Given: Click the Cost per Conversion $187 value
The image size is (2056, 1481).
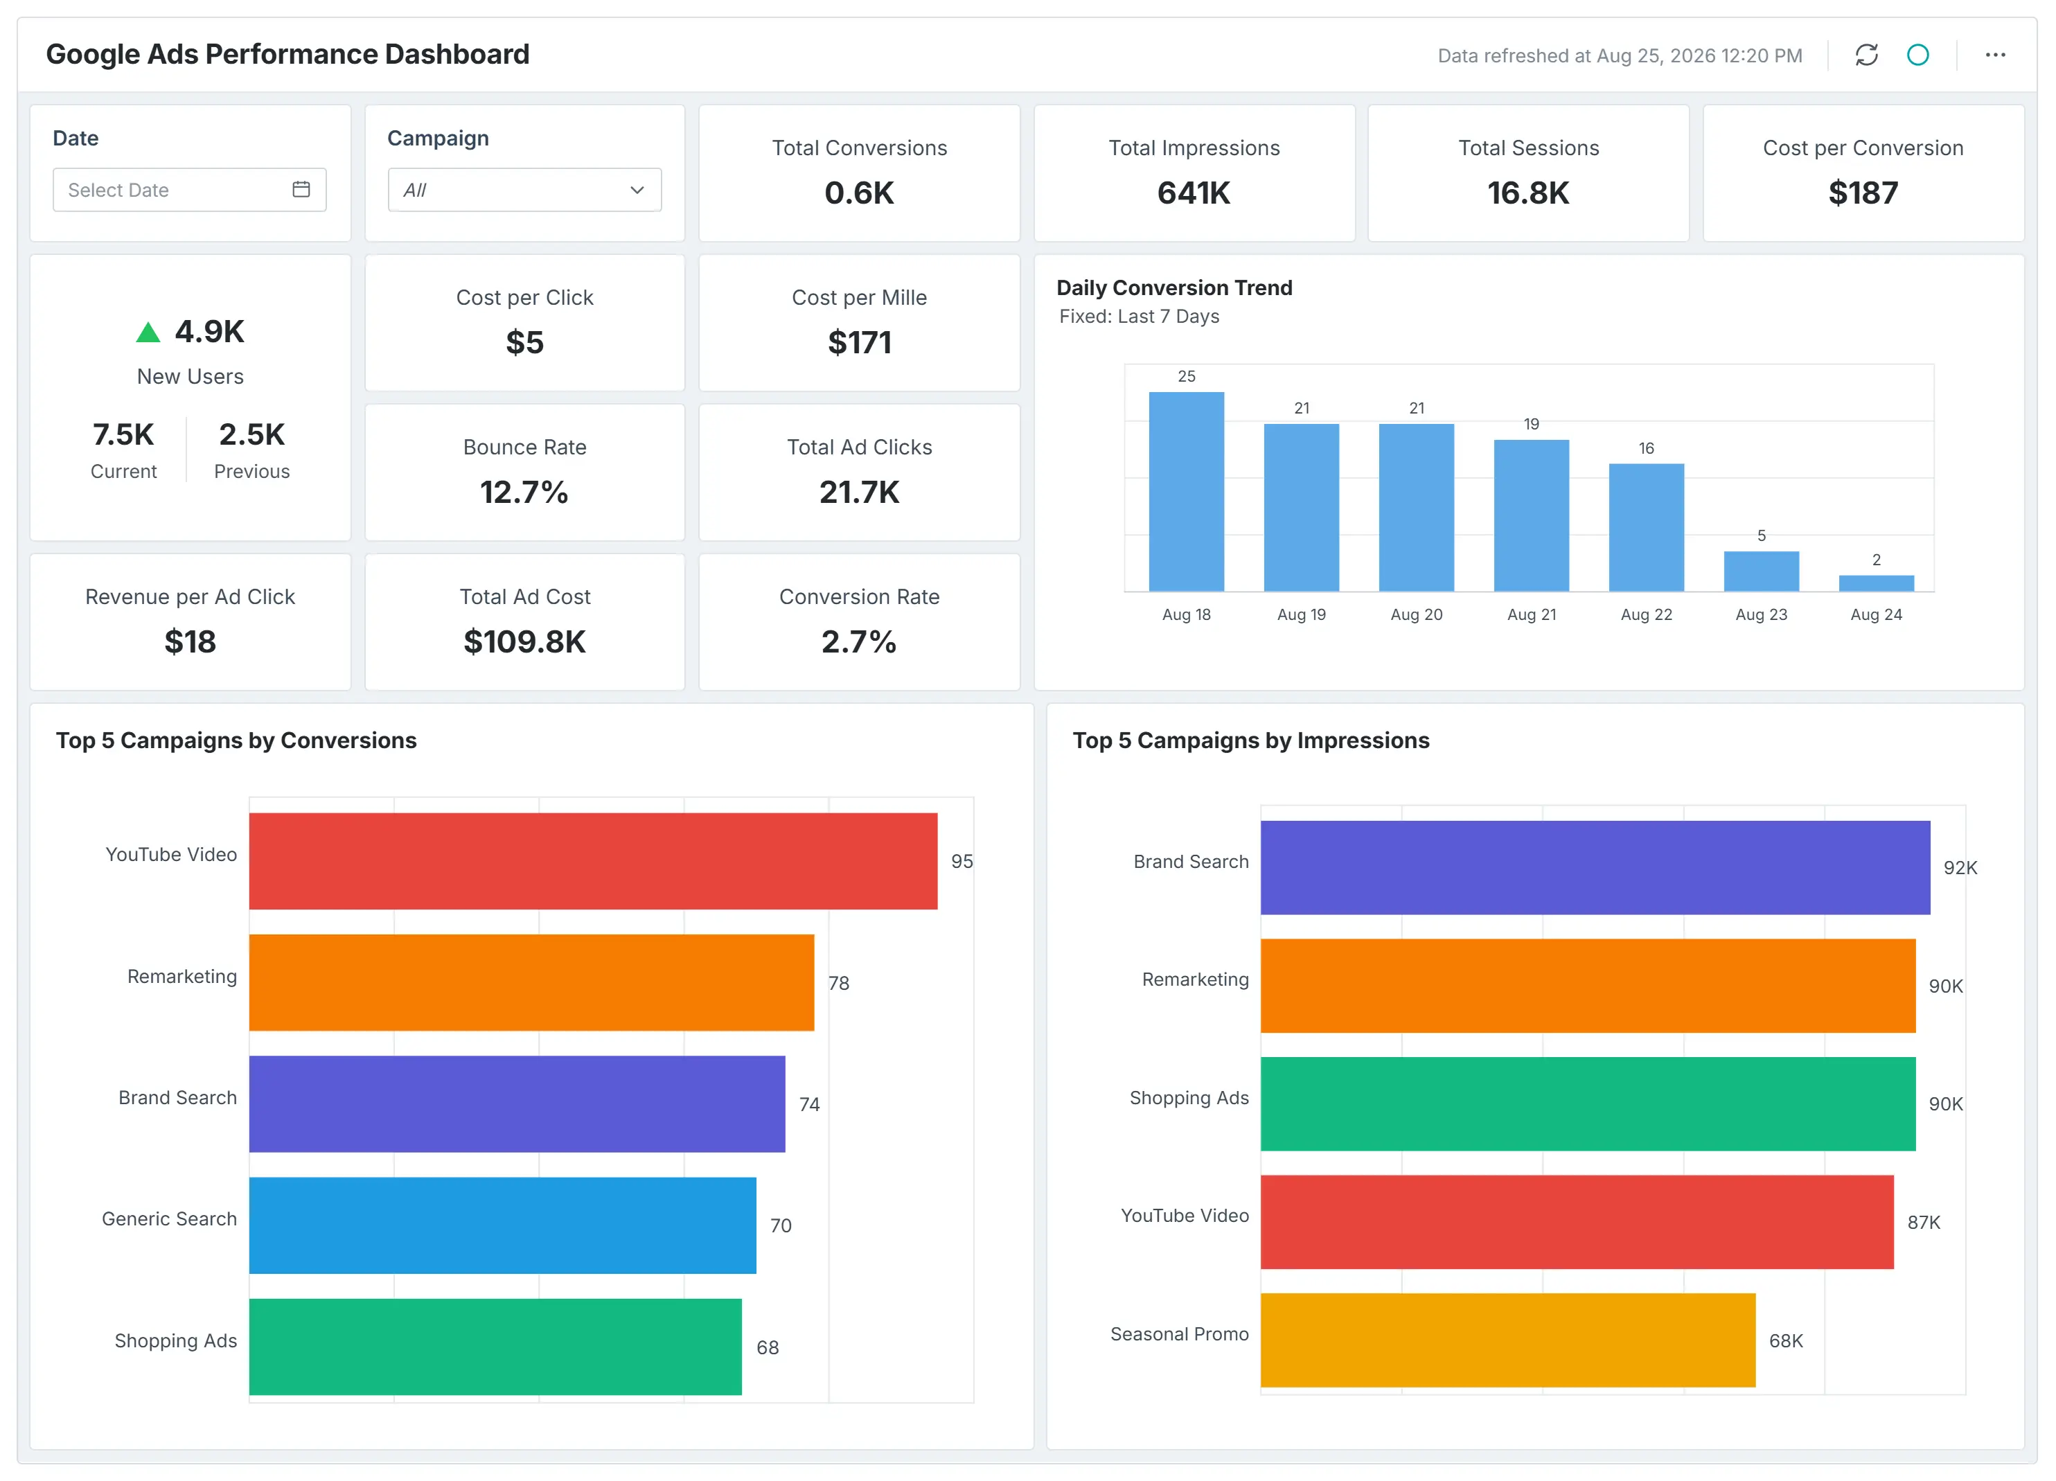Looking at the screenshot, I should 1862,193.
